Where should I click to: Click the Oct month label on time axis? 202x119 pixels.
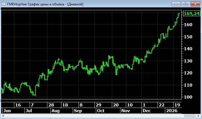(101, 111)
